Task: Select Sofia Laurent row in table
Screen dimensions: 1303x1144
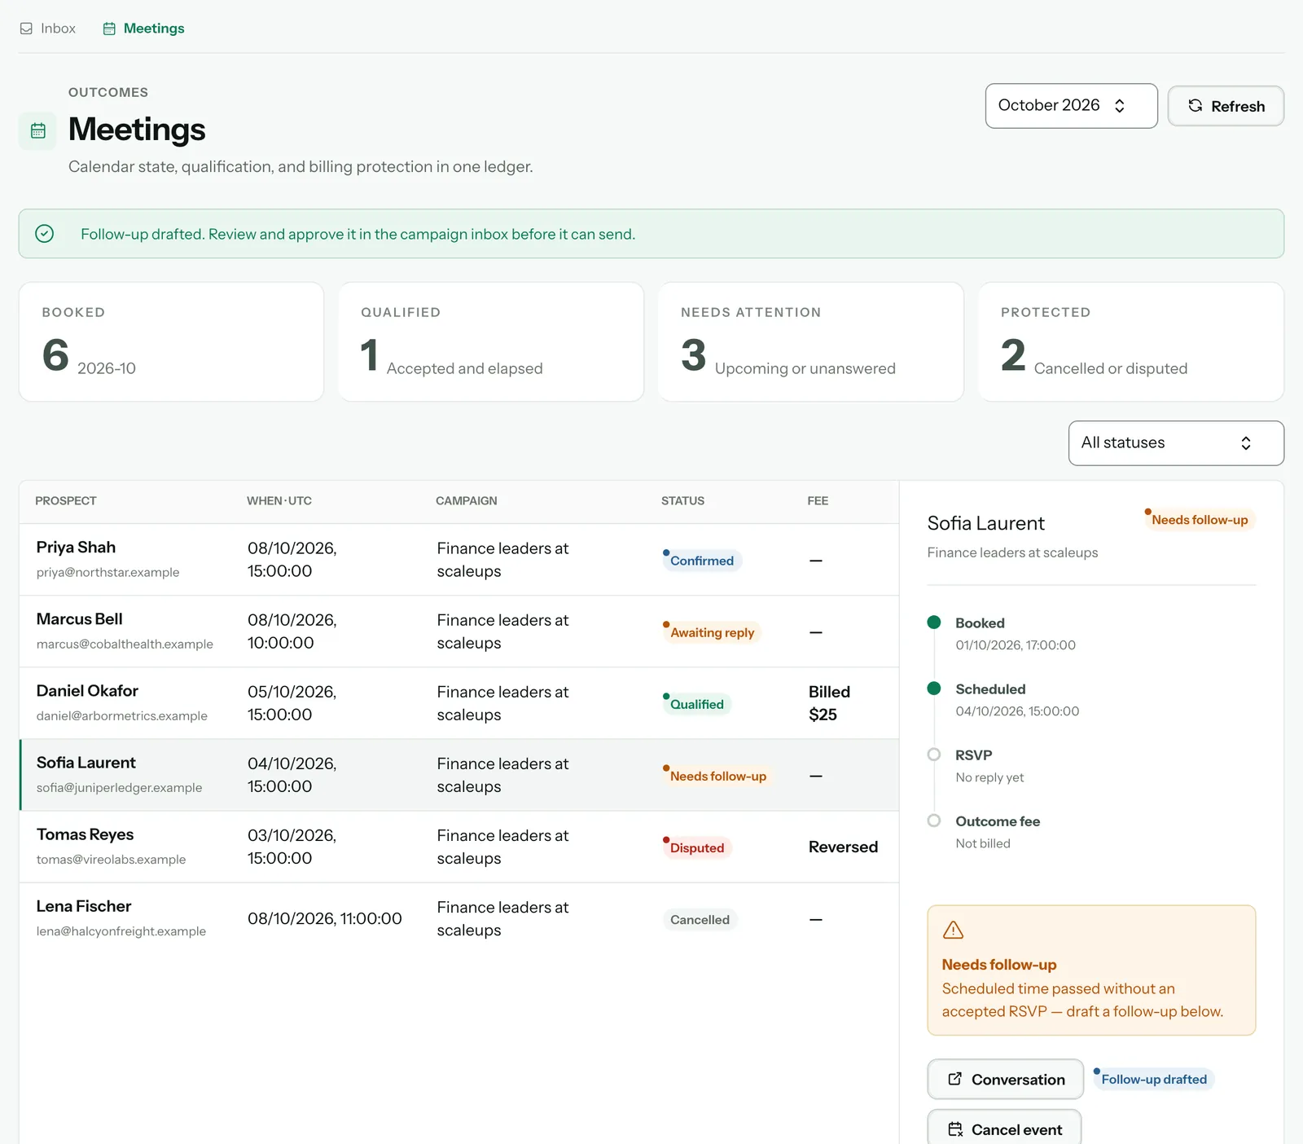Action: tap(458, 775)
